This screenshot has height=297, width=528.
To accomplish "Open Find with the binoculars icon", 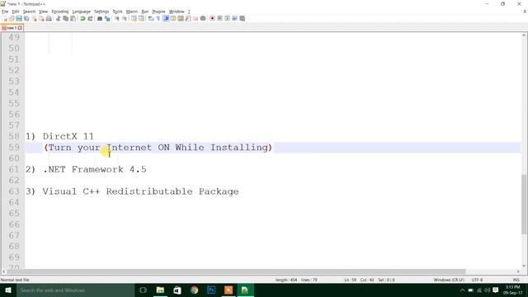I will [x=100, y=18].
